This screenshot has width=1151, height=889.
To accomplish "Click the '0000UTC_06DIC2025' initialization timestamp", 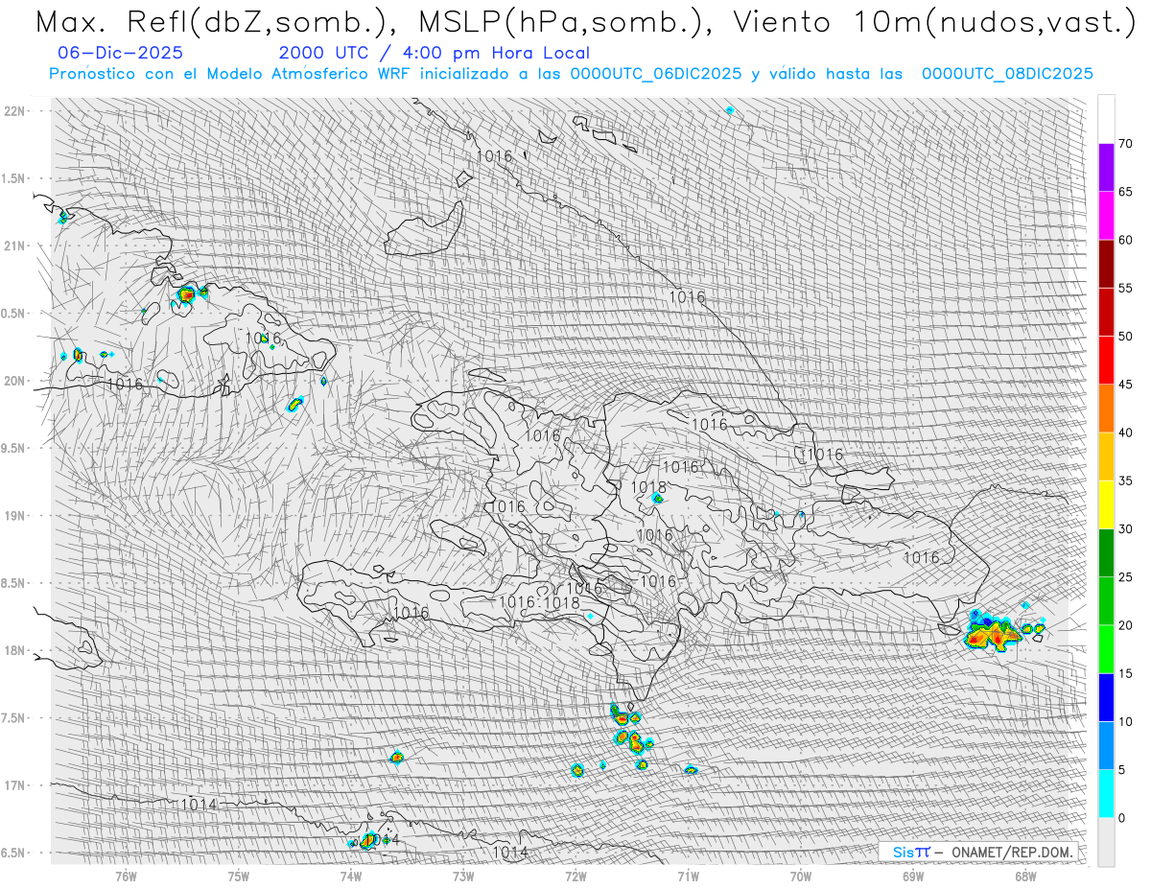I will (658, 73).
